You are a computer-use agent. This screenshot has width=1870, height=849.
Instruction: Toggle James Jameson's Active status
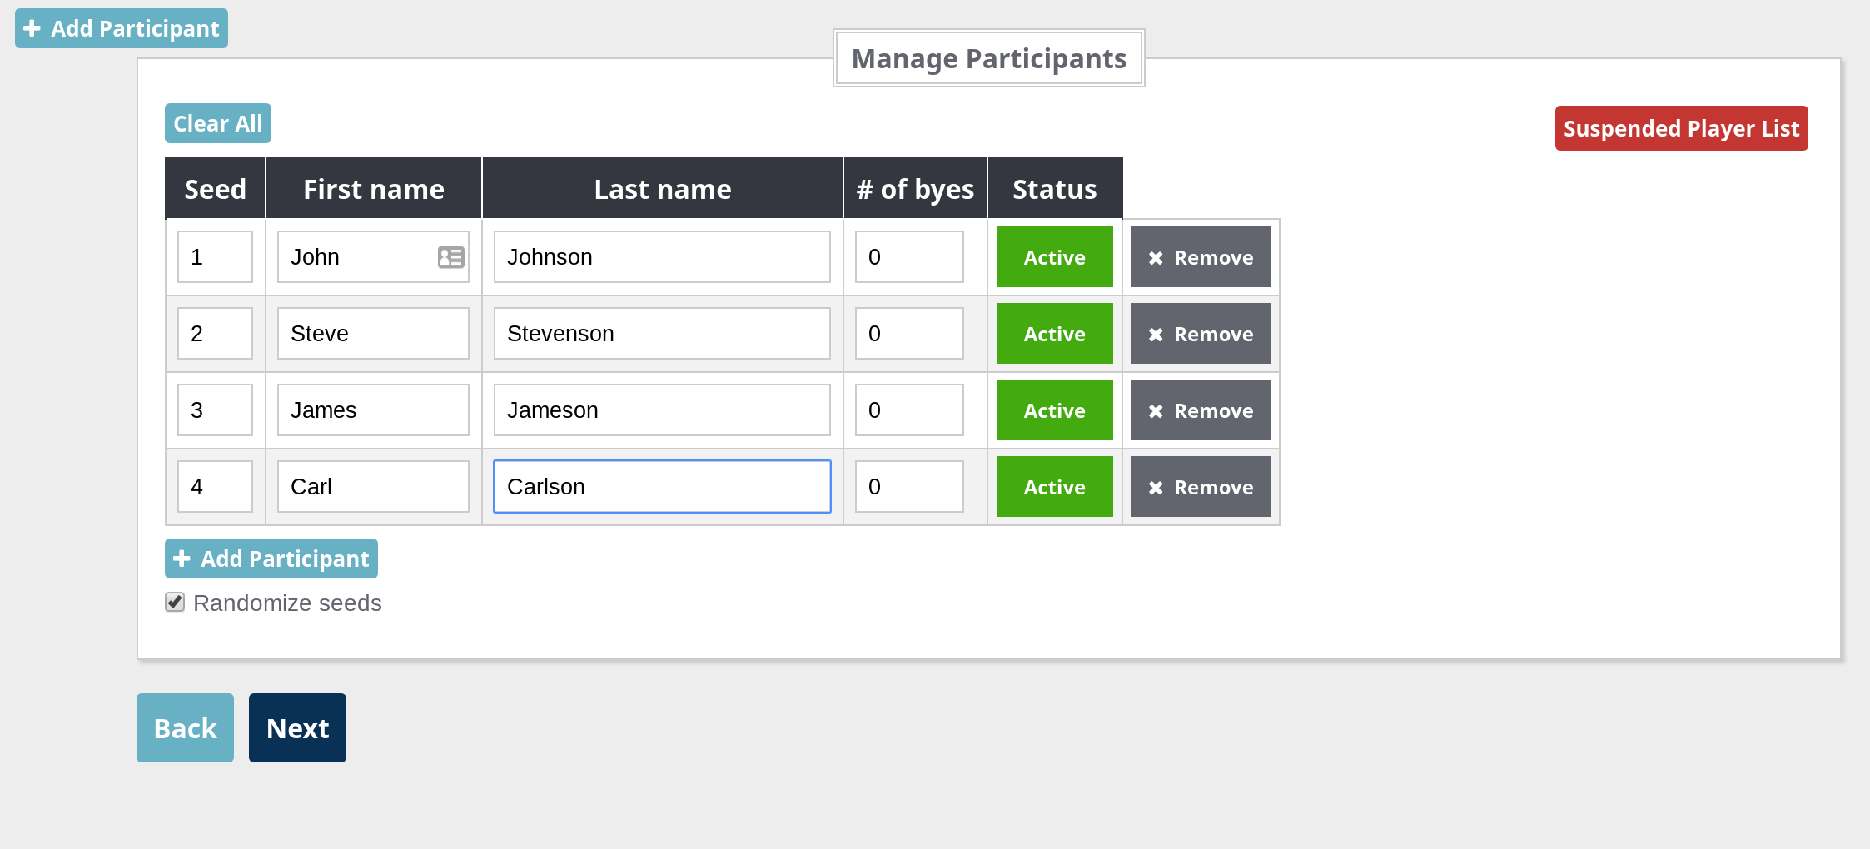1054,410
